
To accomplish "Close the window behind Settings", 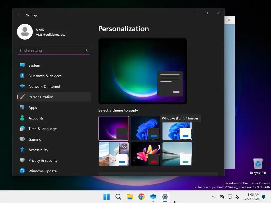I will click(x=229, y=20).
